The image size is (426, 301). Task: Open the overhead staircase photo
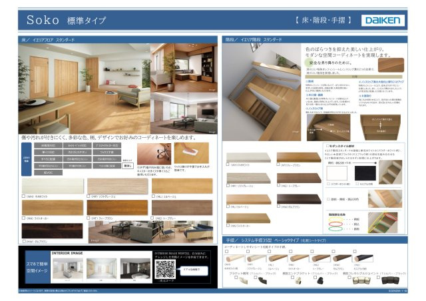coord(262,92)
